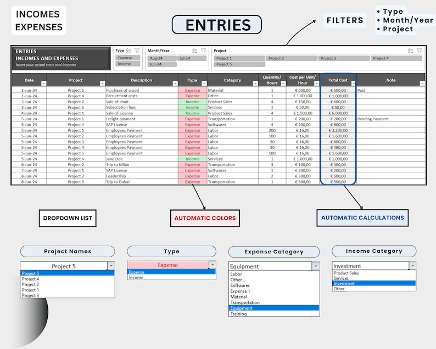Screen dimensions: 436x349
Task: Pick Equipment in Expense Category list
Action: coord(274,308)
